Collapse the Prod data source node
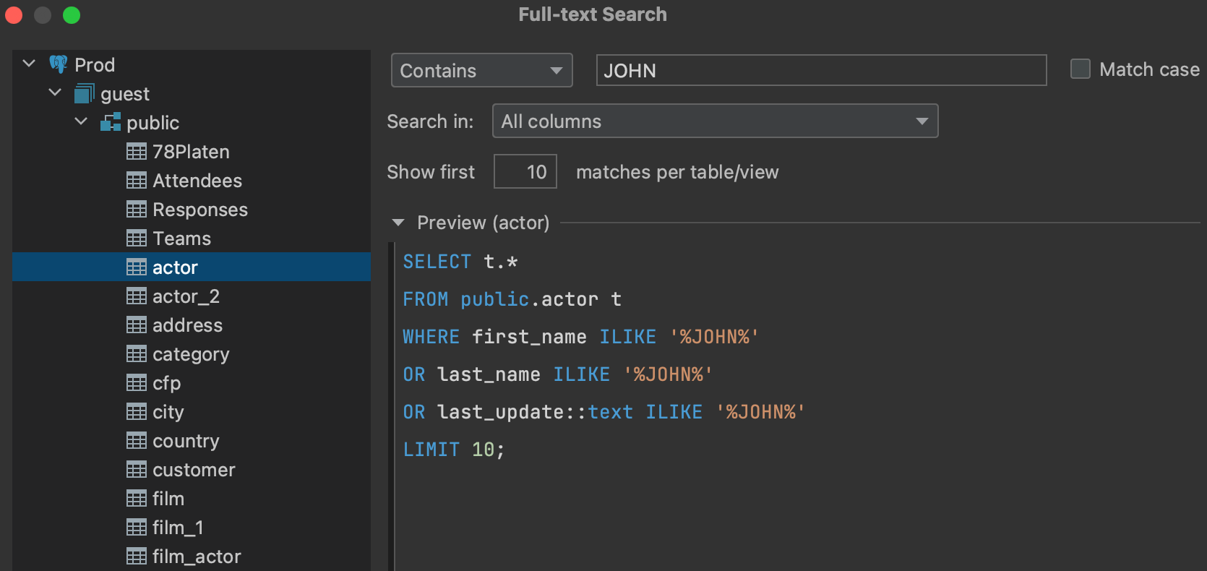Screen dimensions: 1207x571 (x=29, y=64)
